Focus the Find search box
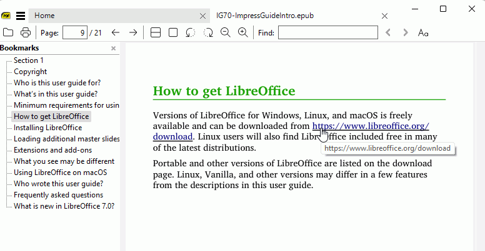485x251 pixels. pyautogui.click(x=328, y=32)
